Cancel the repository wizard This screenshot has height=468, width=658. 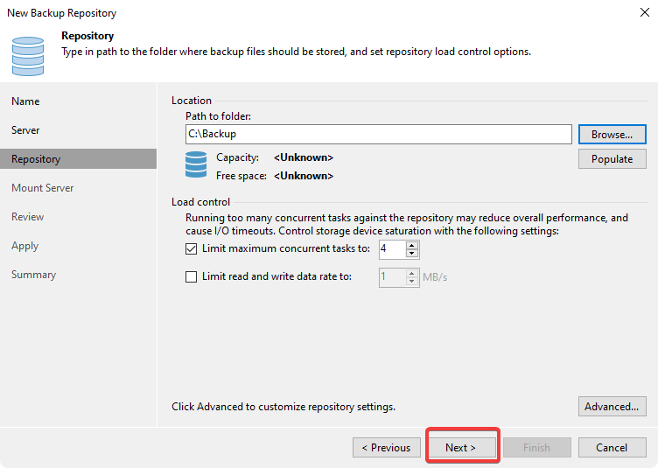point(612,447)
